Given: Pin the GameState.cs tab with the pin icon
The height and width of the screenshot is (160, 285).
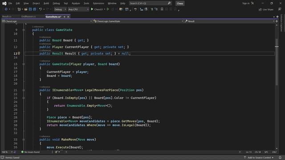Looking at the screenshot, I should (x=64, y=17).
